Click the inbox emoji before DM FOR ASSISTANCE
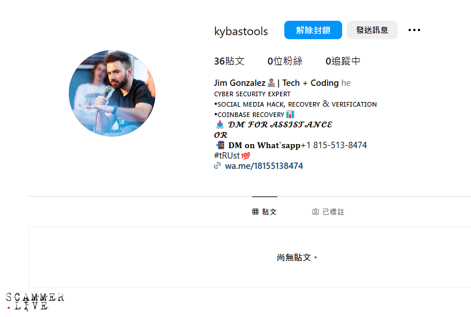The image size is (471, 317). [x=220, y=124]
